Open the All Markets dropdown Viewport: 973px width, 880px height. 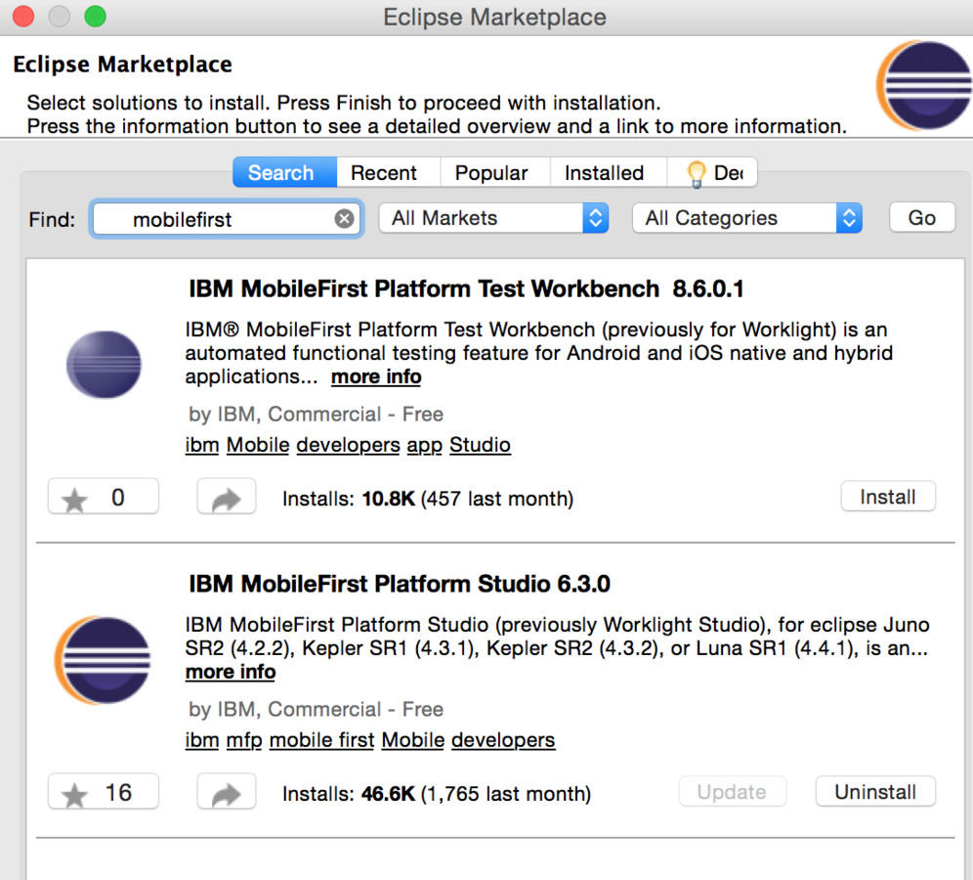[493, 218]
